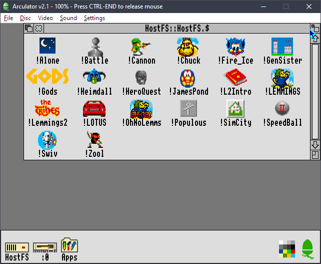
Task: Select the !LOTUS red car icon
Action: tap(94, 109)
